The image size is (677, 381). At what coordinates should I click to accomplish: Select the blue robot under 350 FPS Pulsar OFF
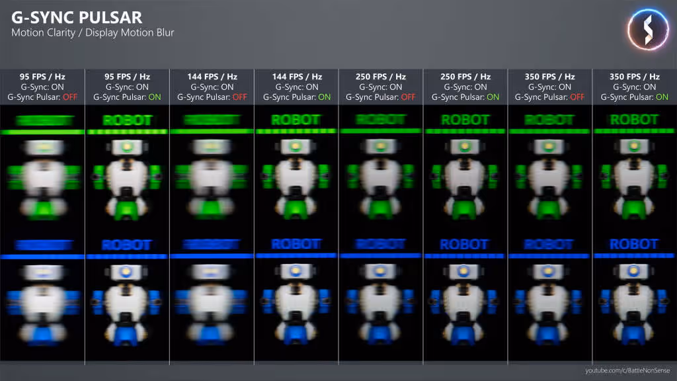[x=550, y=304]
